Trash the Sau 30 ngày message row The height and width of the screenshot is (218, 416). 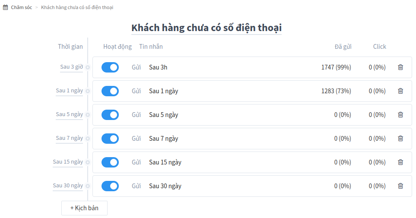pyautogui.click(x=400, y=186)
